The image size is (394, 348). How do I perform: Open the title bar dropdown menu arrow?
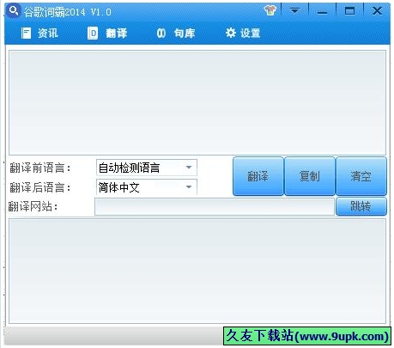[294, 11]
